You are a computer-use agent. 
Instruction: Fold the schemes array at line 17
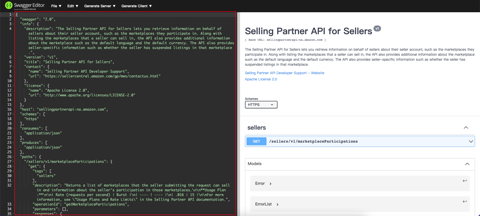tap(13, 114)
